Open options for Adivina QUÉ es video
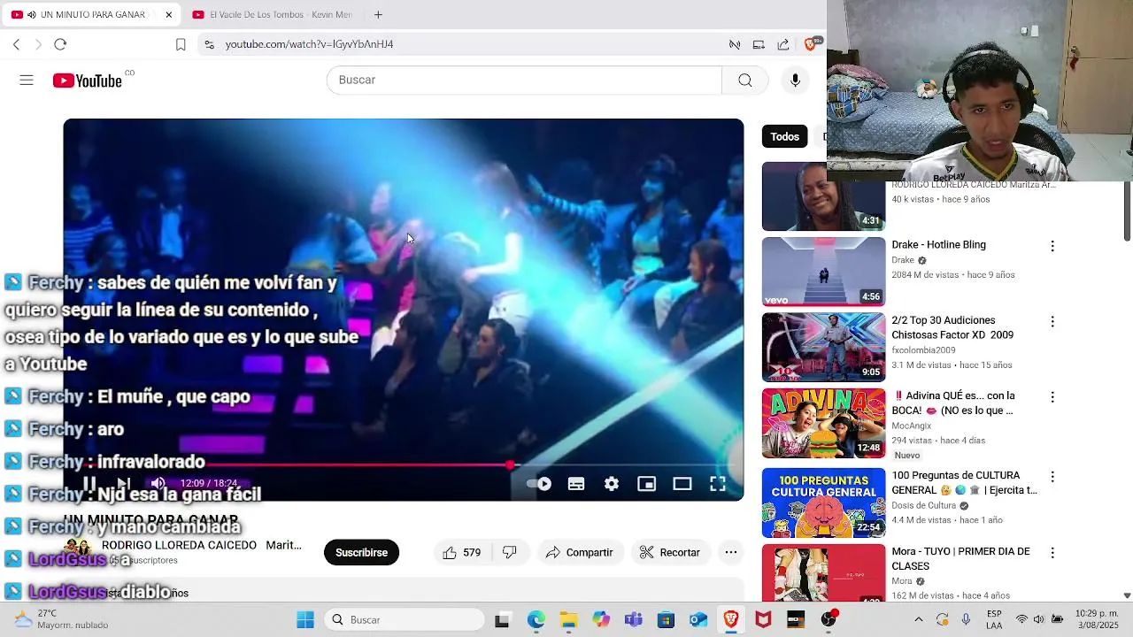Image resolution: width=1133 pixels, height=637 pixels. pyautogui.click(x=1052, y=397)
